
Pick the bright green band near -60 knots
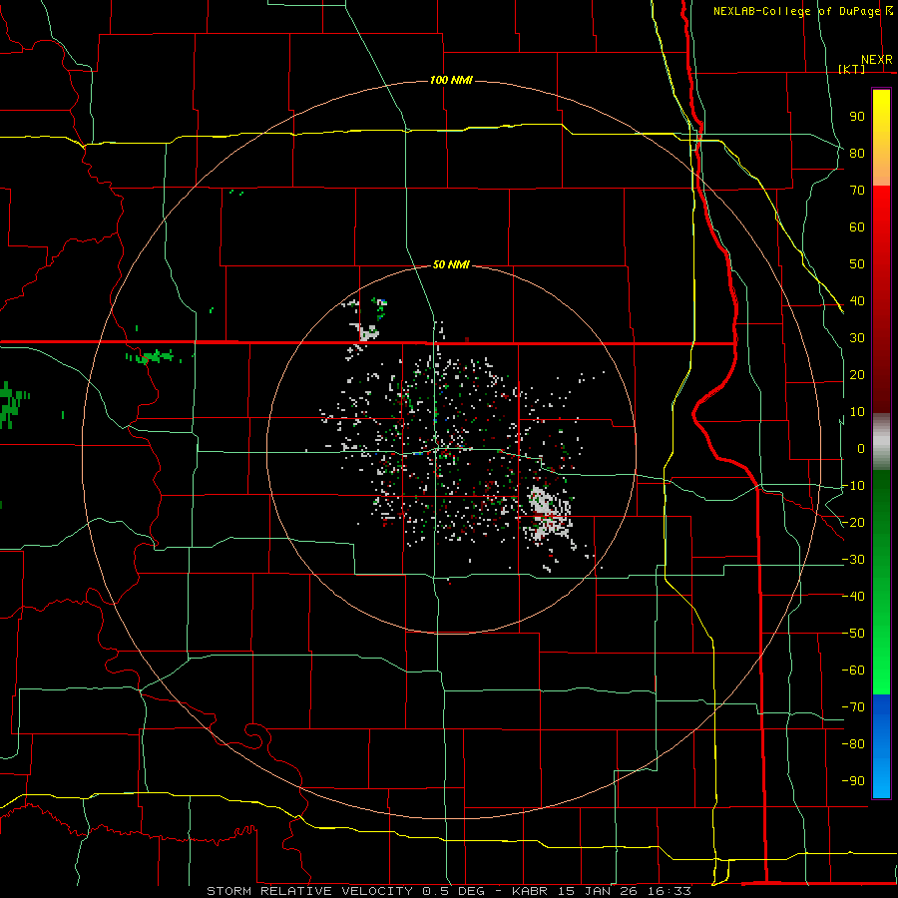(881, 671)
